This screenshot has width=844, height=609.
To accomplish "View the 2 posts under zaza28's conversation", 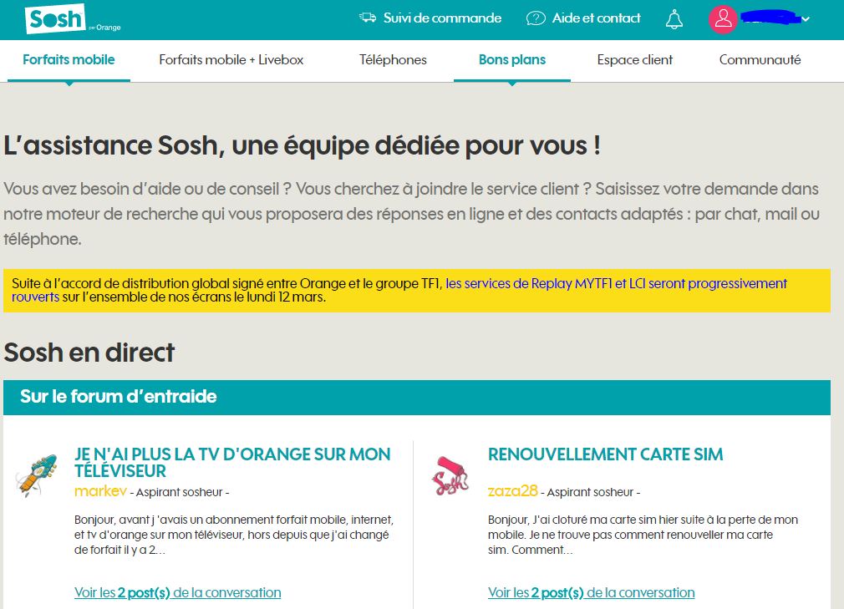I will pyautogui.click(x=591, y=592).
